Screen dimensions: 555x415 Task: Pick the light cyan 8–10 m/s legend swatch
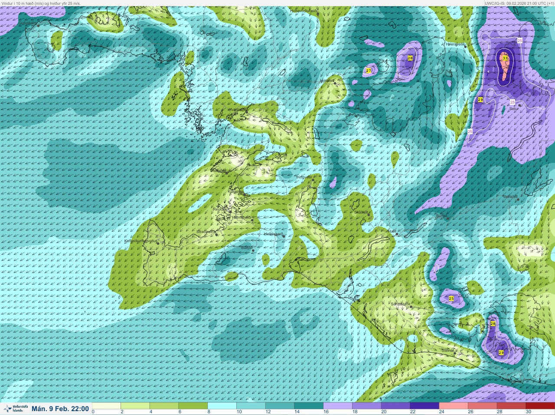pos(222,406)
